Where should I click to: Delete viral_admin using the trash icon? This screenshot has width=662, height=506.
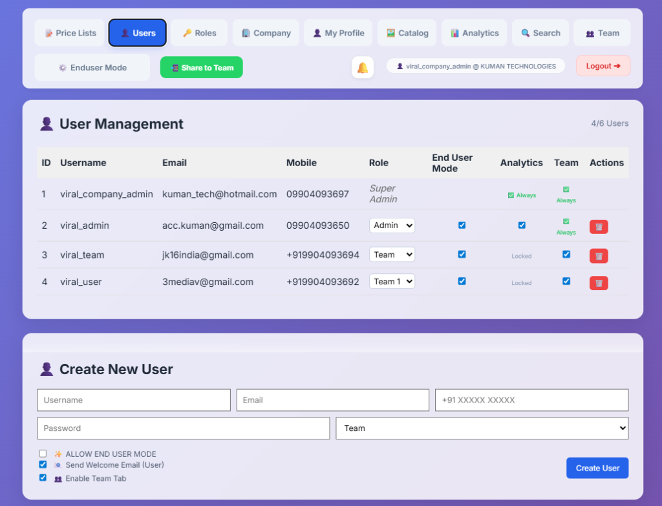pos(598,227)
